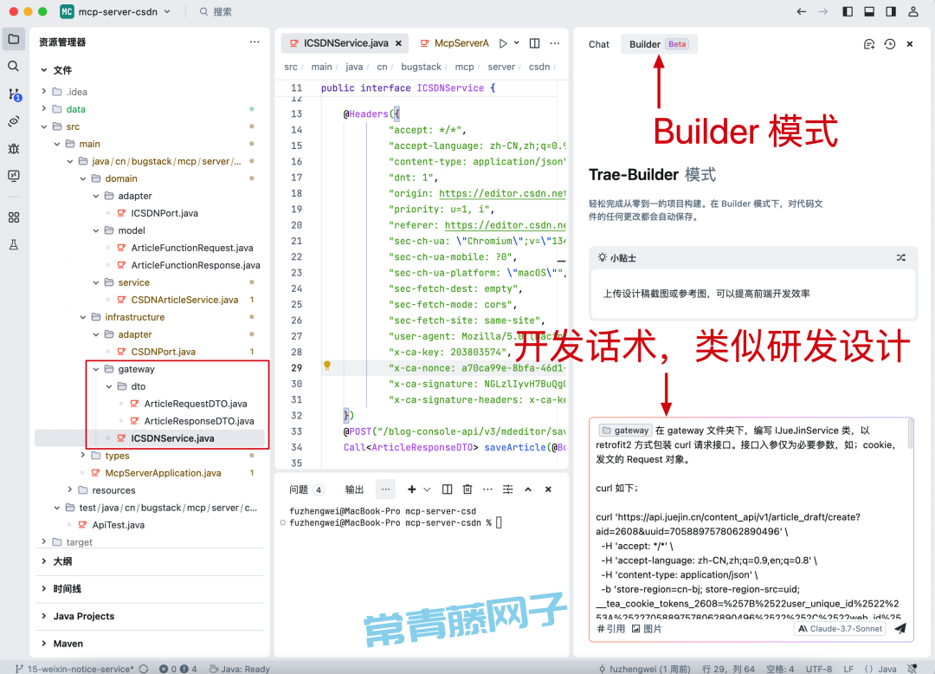This screenshot has width=935, height=674.
Task: Toggle the bottom panel layout button
Action: (x=869, y=11)
